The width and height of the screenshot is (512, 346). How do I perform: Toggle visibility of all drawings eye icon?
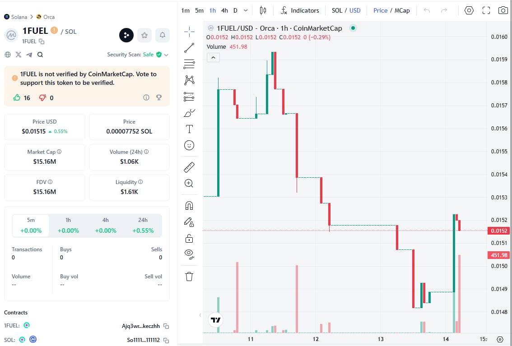point(189,254)
